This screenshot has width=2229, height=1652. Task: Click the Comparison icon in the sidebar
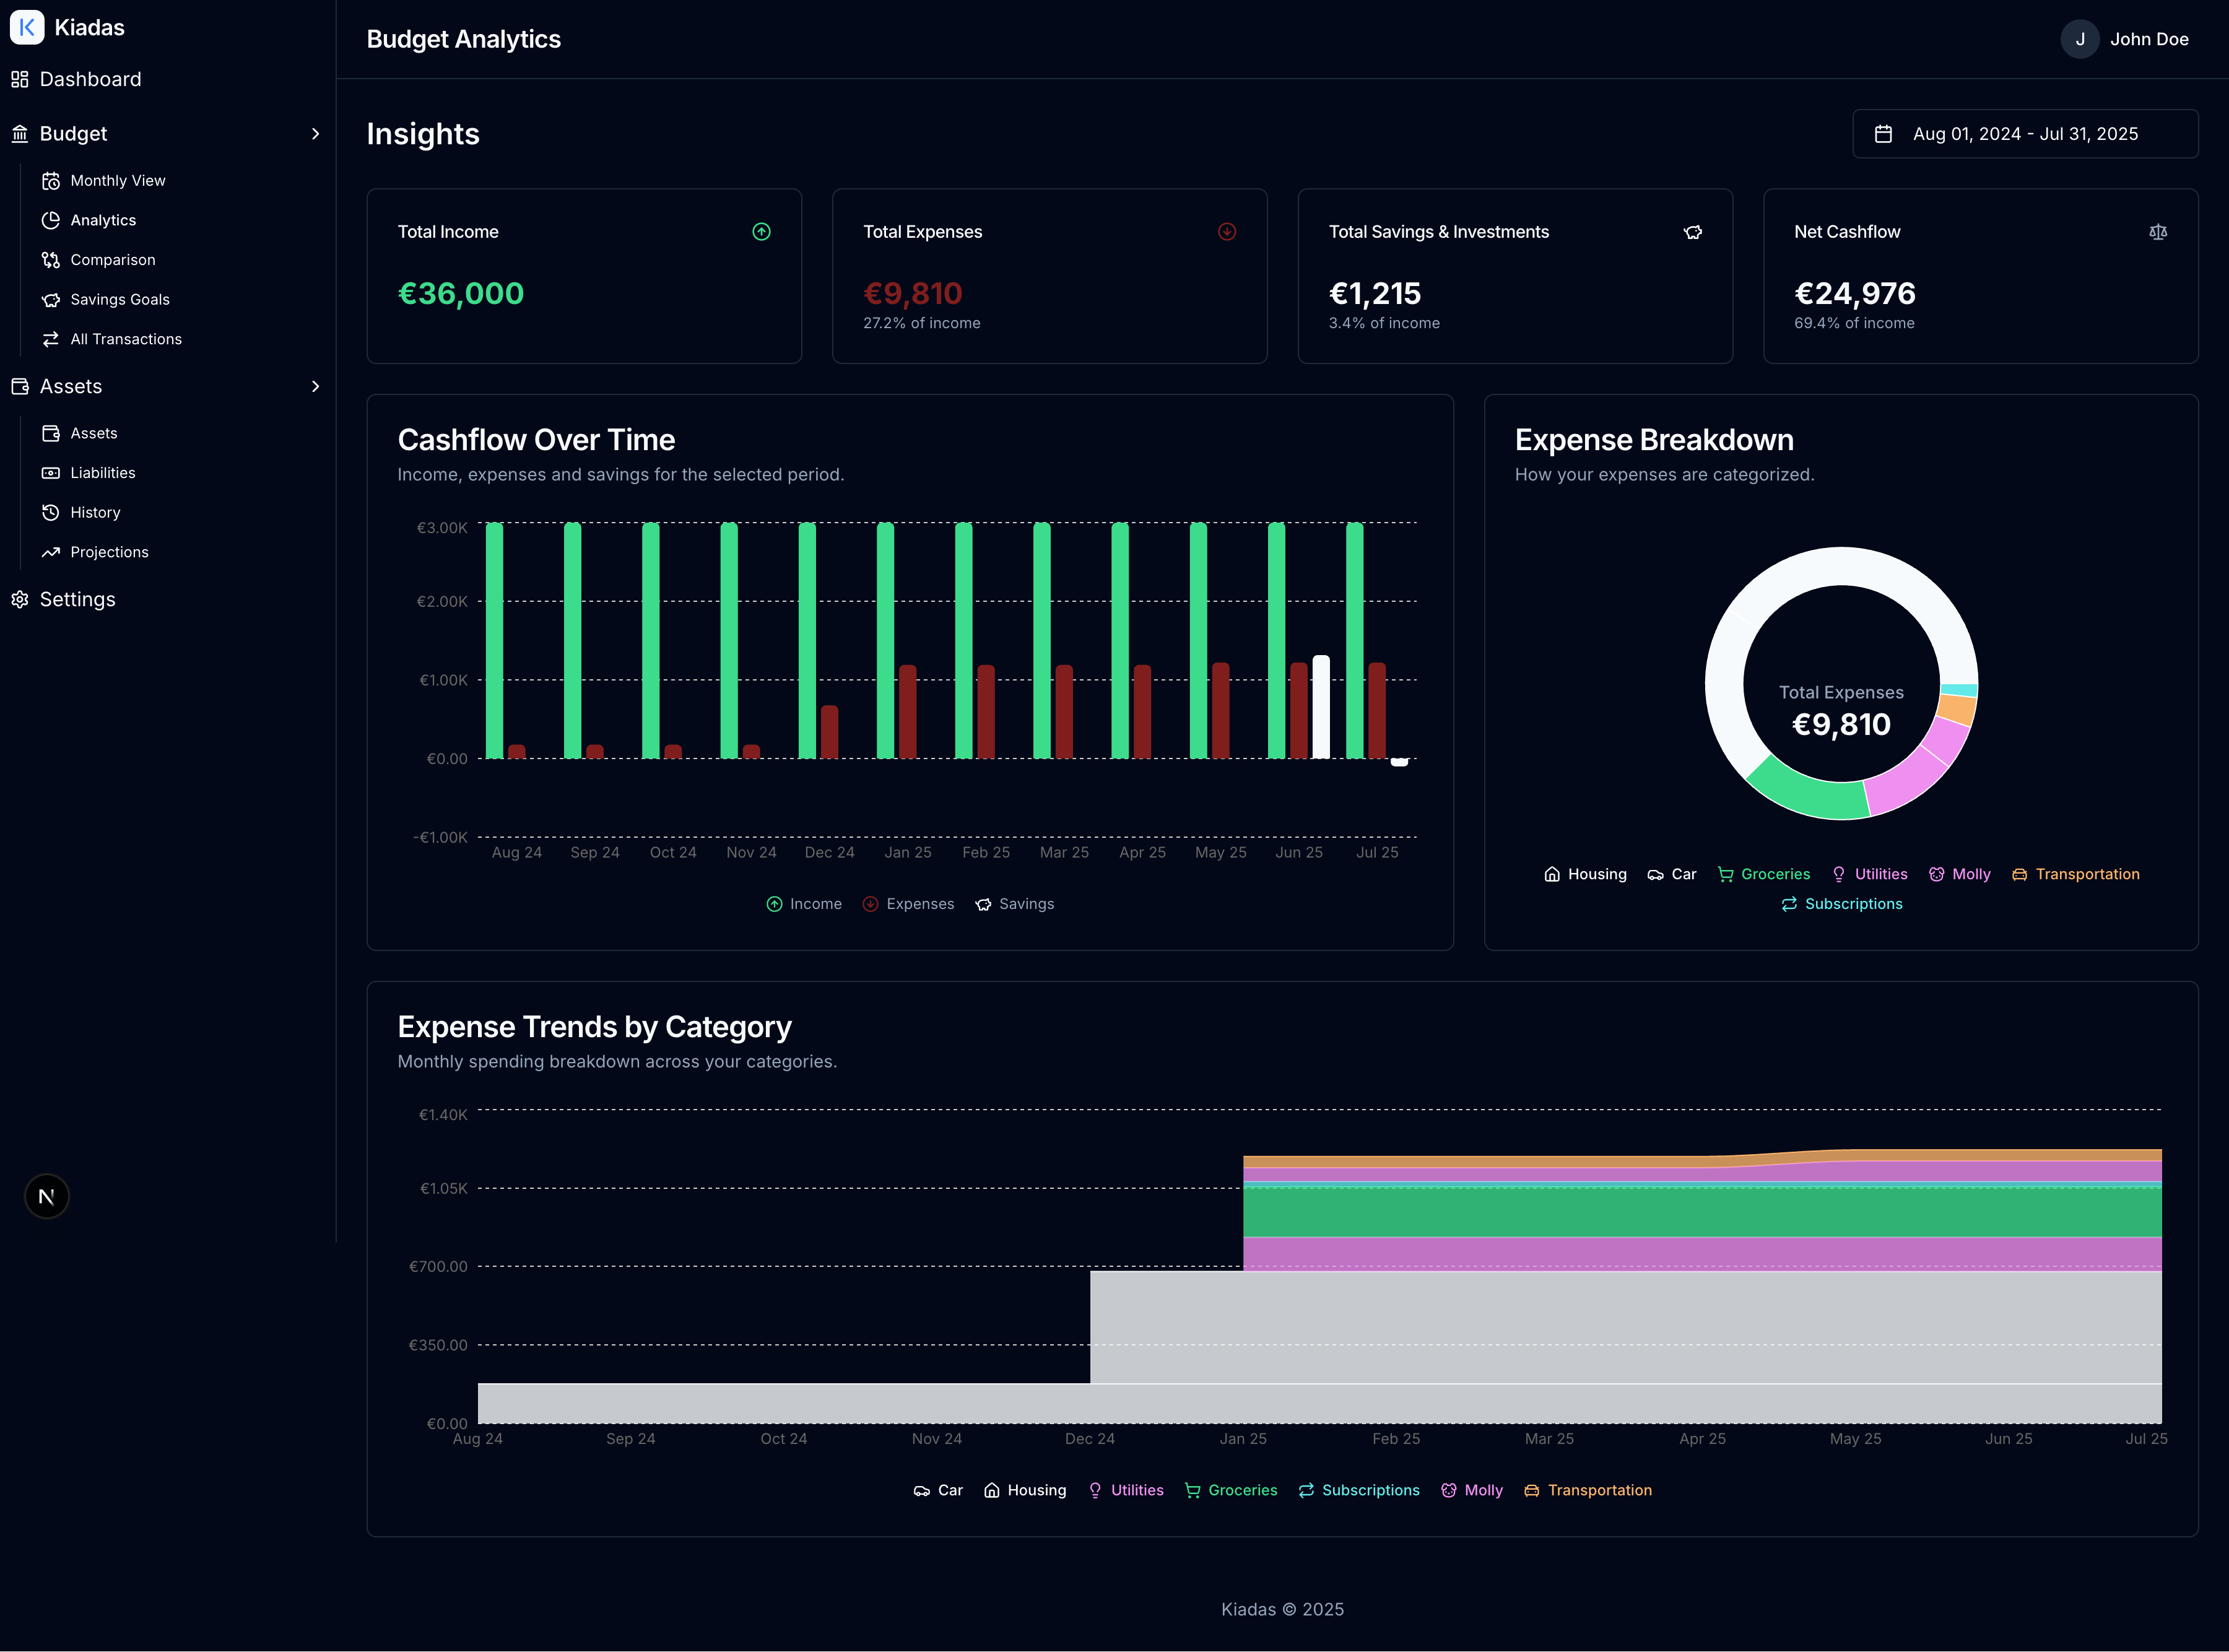click(52, 260)
